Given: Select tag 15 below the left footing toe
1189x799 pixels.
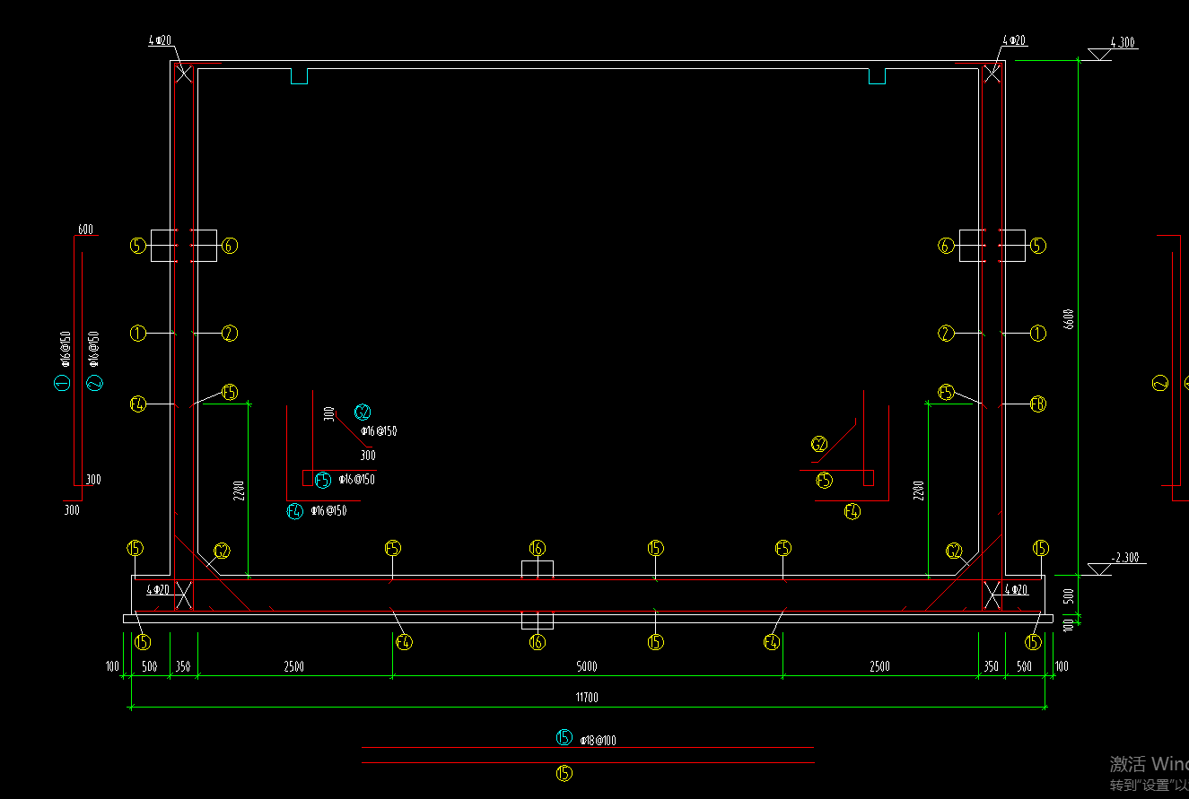Looking at the screenshot, I should pyautogui.click(x=142, y=642).
